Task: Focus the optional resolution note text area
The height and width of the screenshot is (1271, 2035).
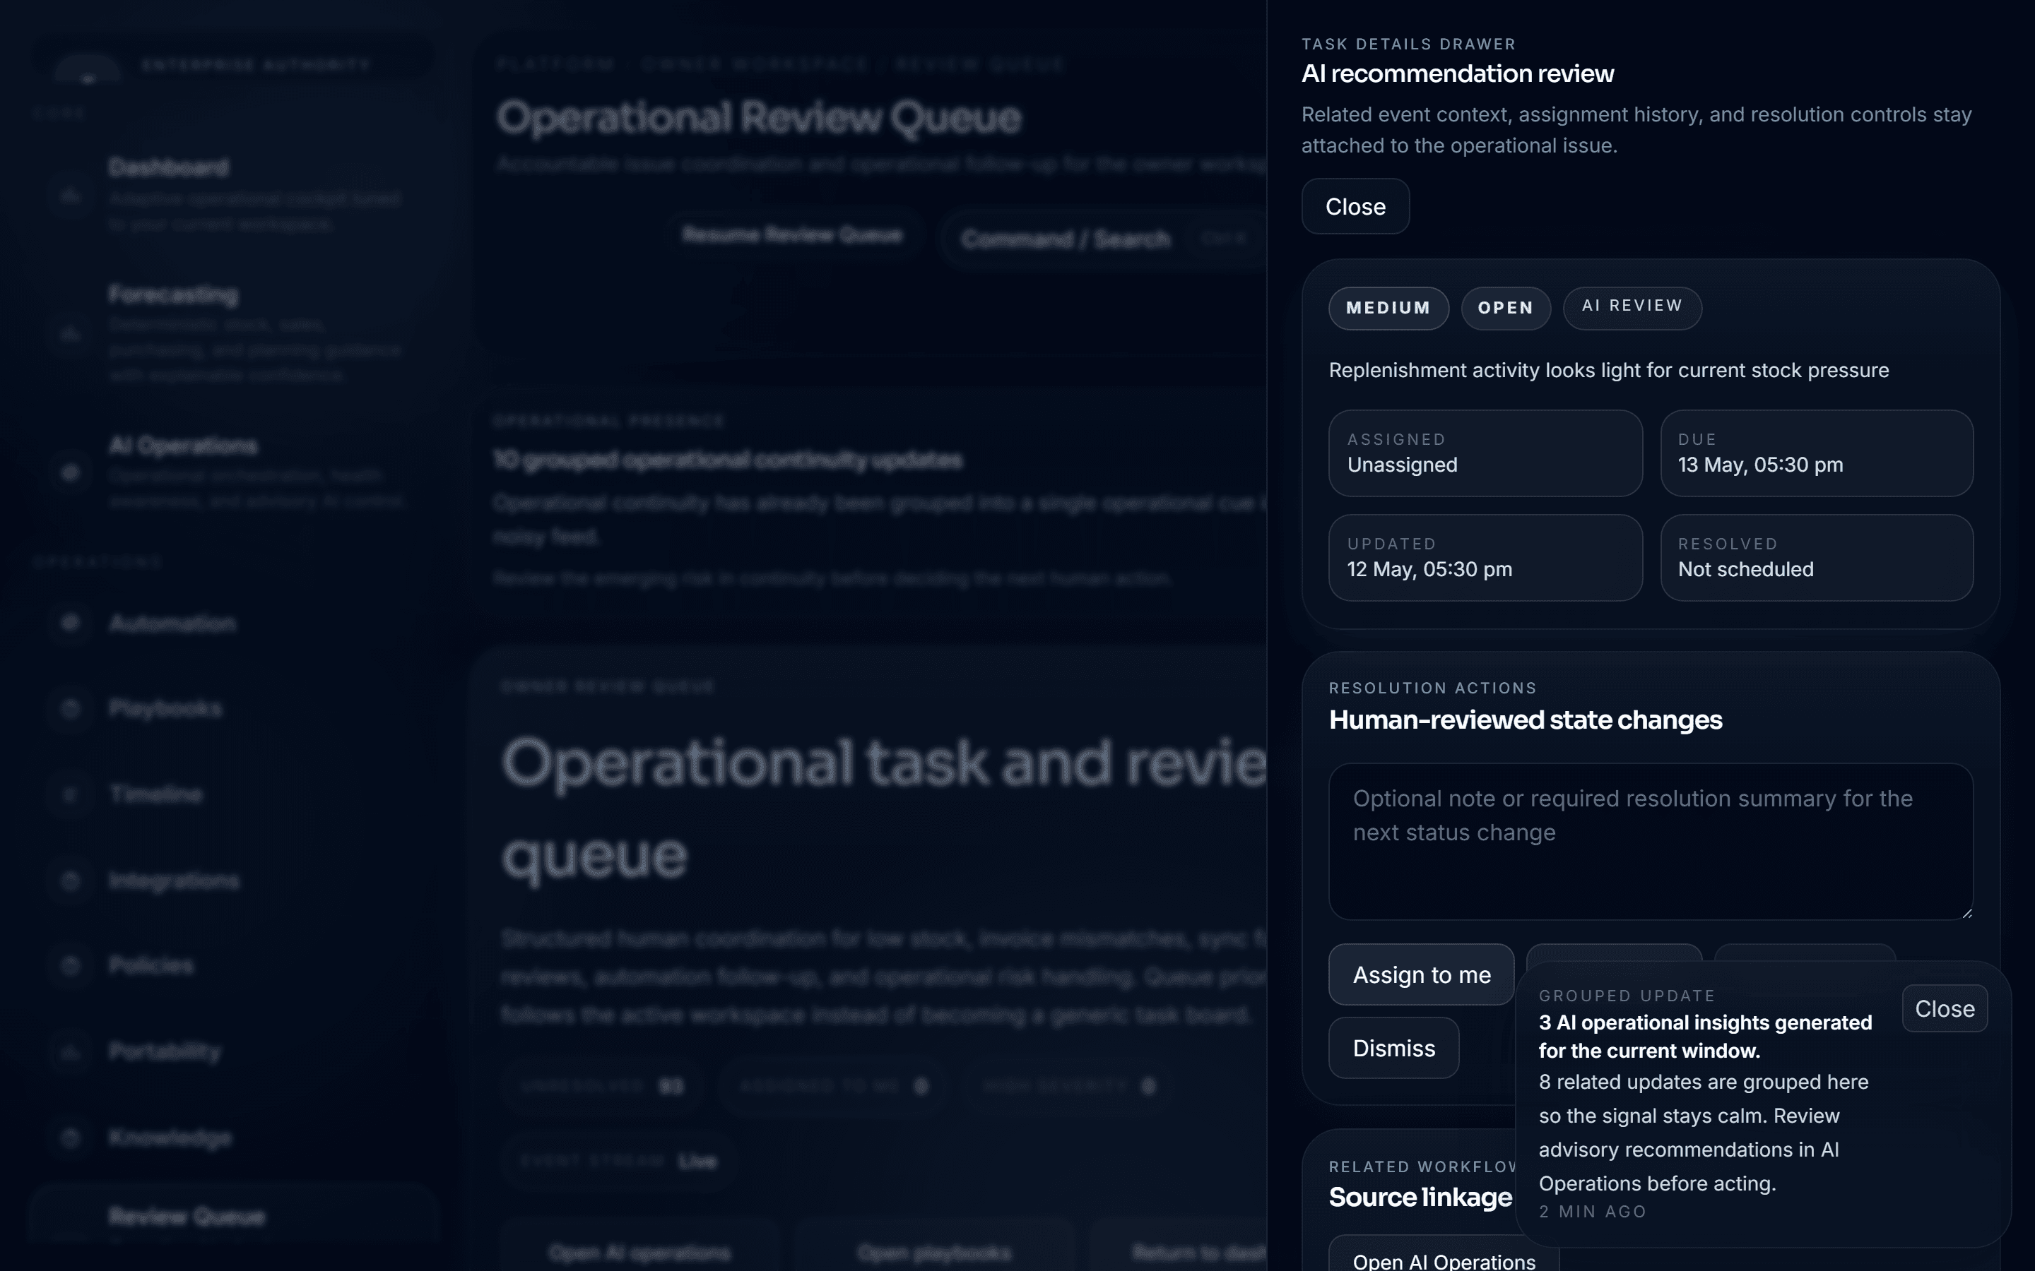Action: click(x=1651, y=840)
